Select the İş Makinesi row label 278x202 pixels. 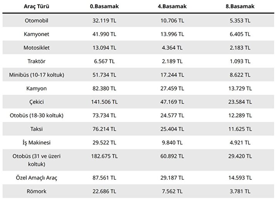click(37, 142)
